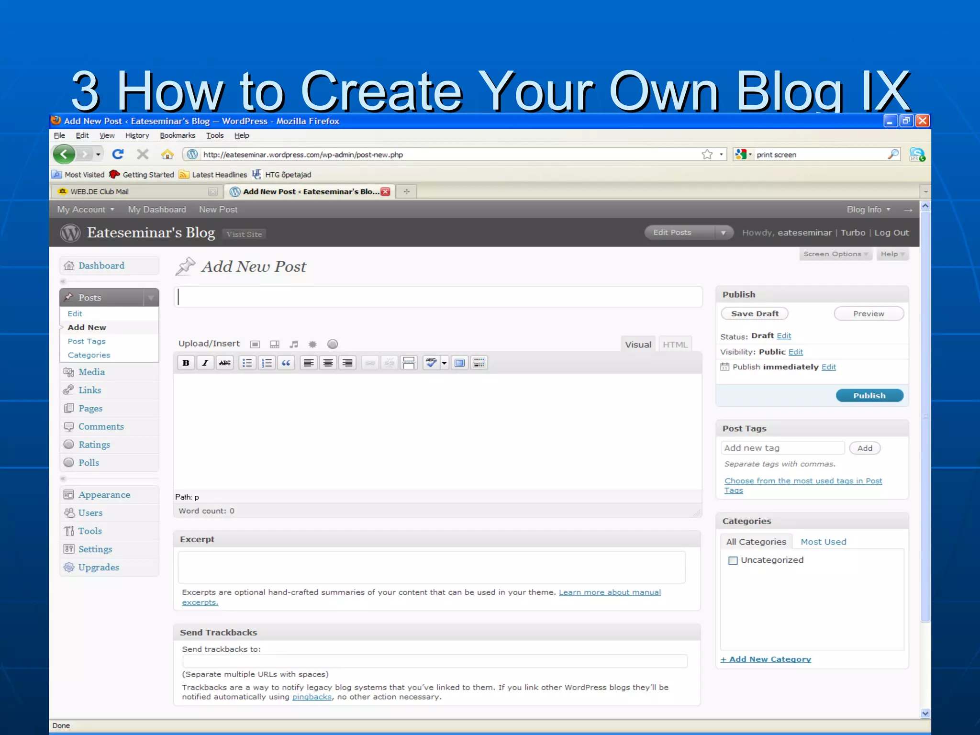The width and height of the screenshot is (980, 735).
Task: Open the Edit Posts dropdown arrow
Action: pos(724,233)
